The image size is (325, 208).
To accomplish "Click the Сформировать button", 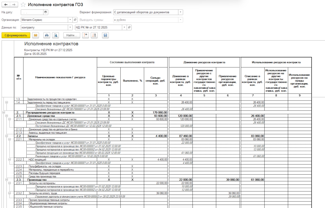I will [16, 35].
